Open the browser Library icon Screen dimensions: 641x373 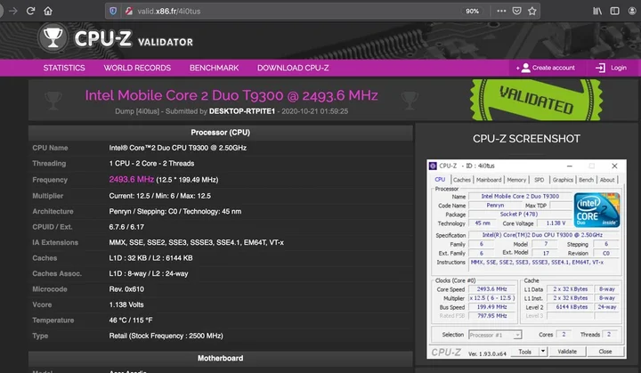(597, 11)
